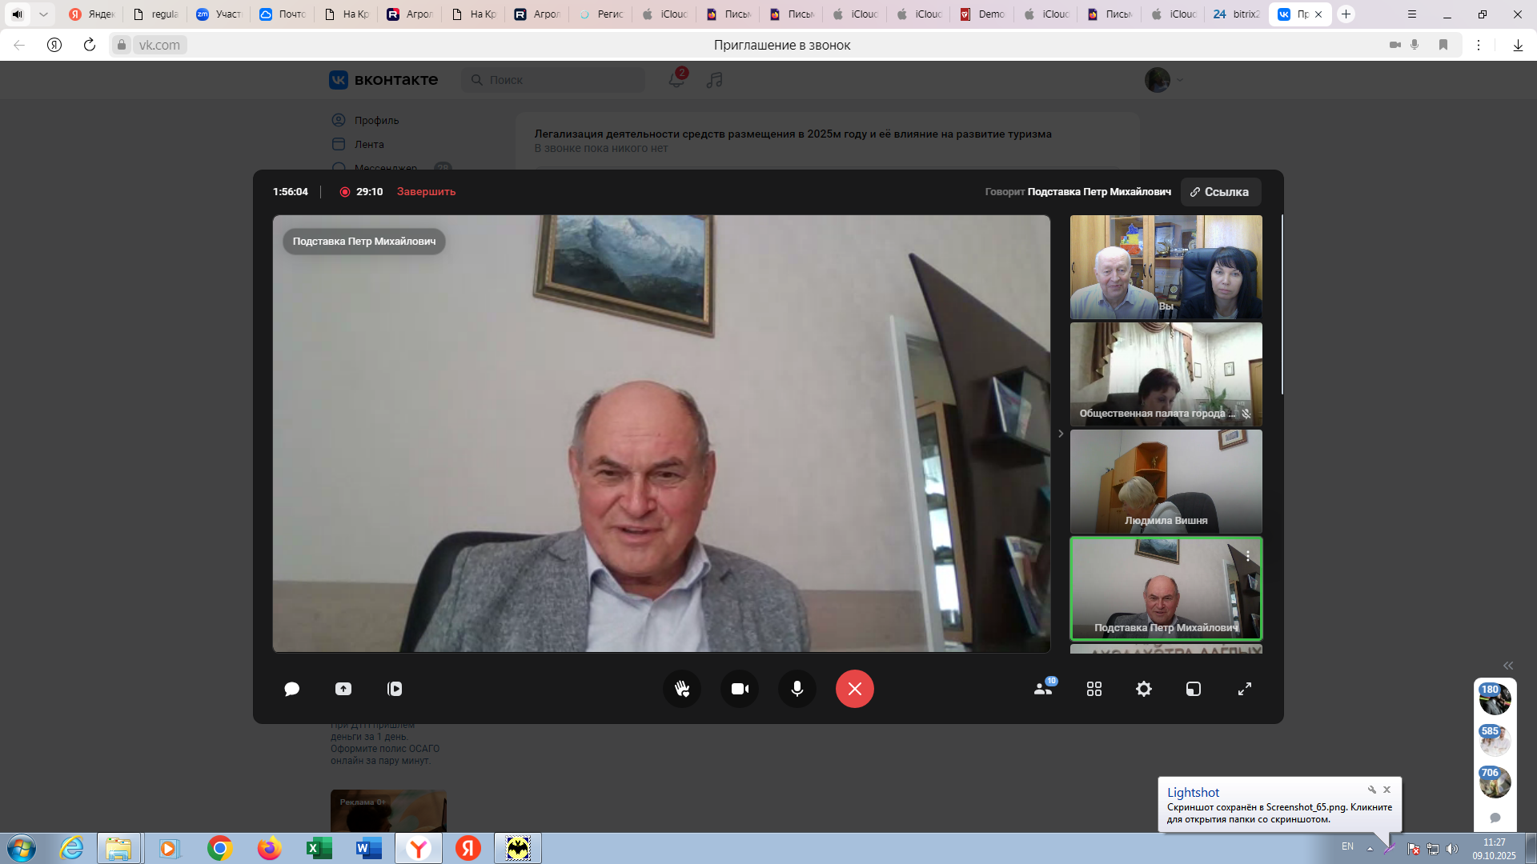Open VK notifications bell
The height and width of the screenshot is (864, 1537).
(676, 80)
